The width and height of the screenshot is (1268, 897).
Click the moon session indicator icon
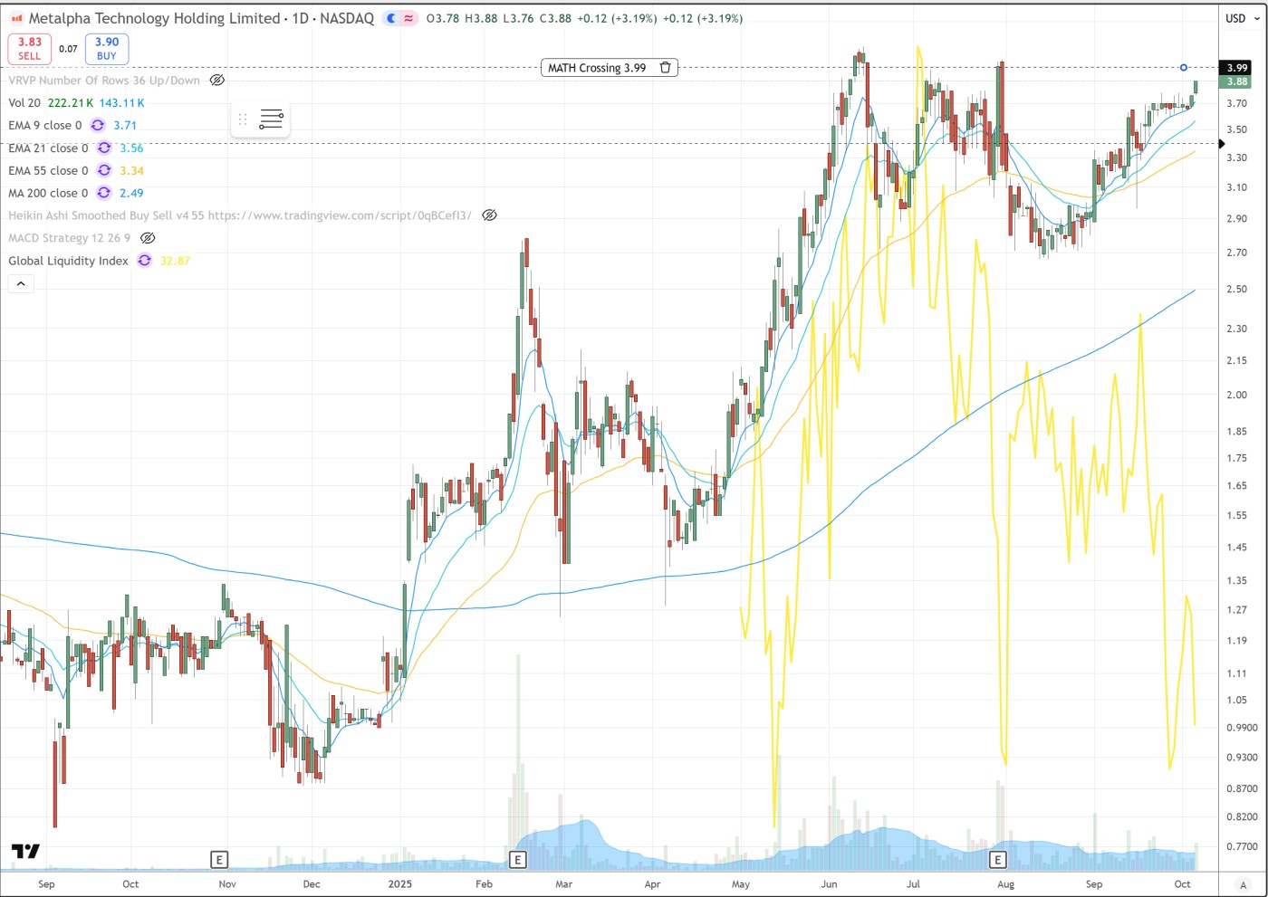tap(391, 18)
